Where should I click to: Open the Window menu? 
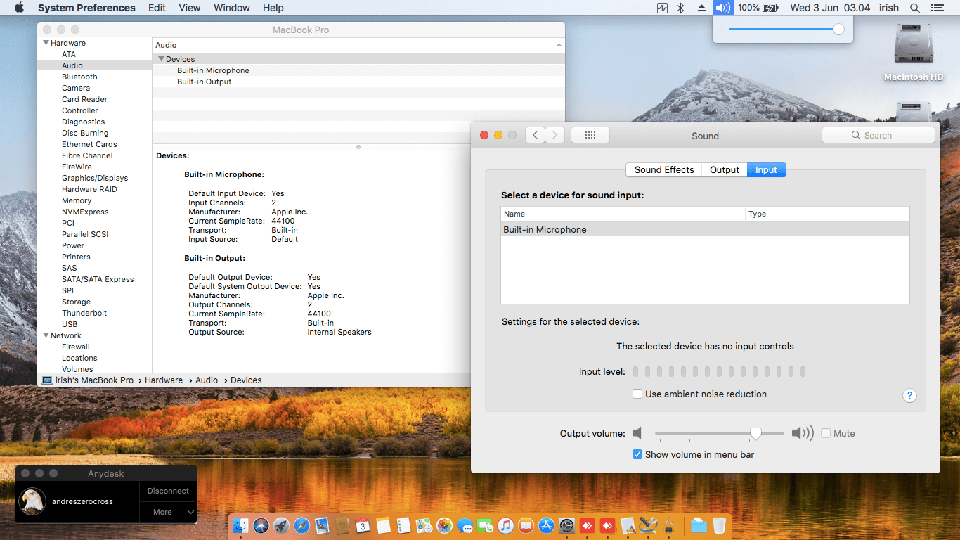232,8
